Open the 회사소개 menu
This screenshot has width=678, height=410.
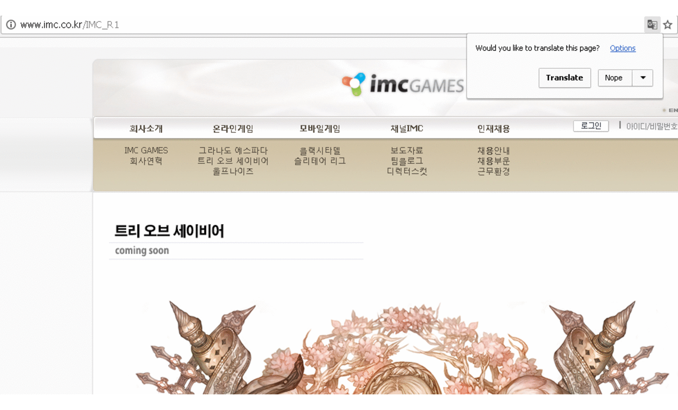point(146,129)
